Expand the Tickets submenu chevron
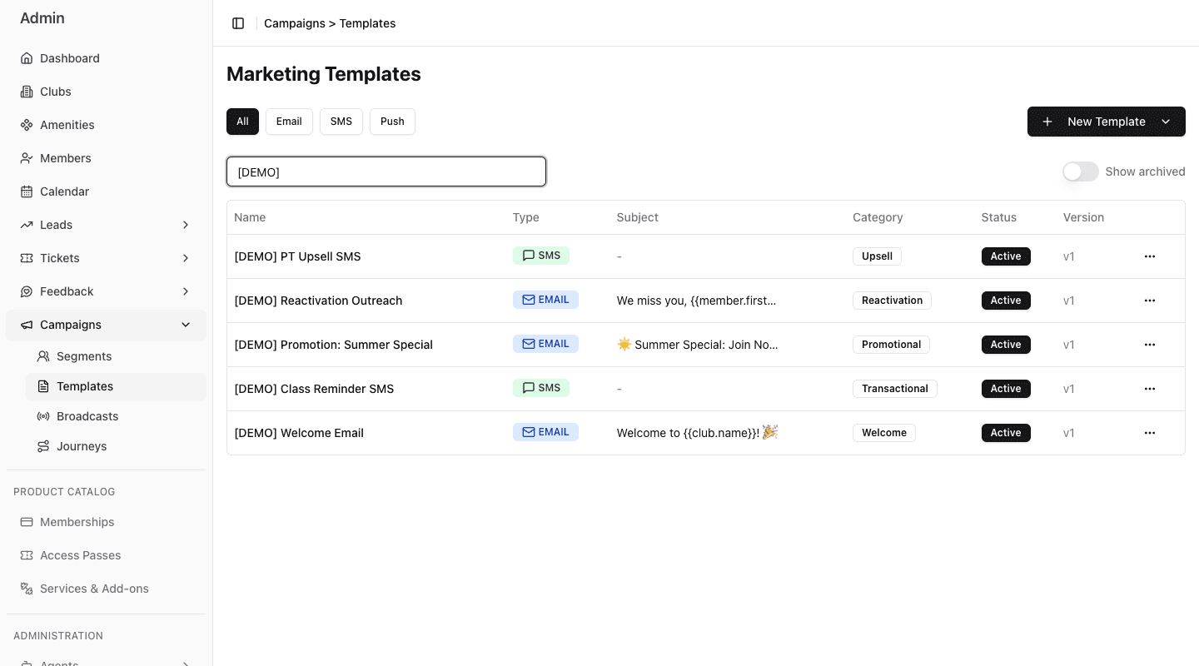1199x666 pixels. (x=186, y=258)
